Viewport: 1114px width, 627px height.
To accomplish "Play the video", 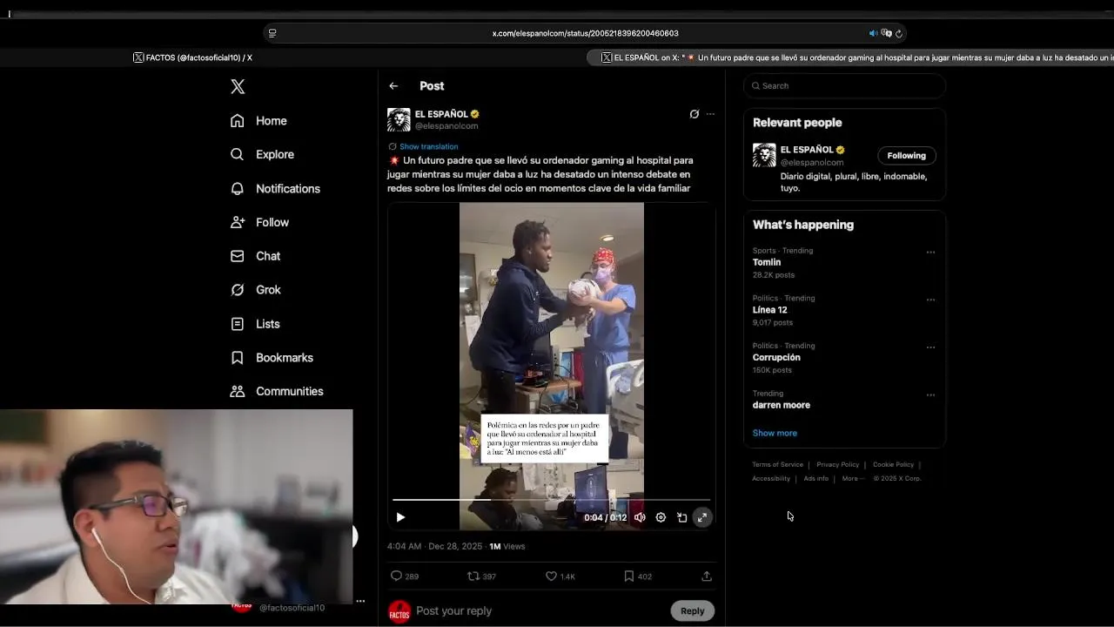I will pyautogui.click(x=400, y=517).
